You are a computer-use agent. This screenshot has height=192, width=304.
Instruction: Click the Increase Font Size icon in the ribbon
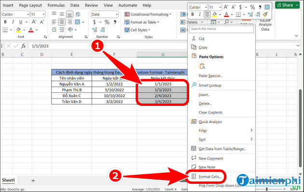(x=34, y=22)
